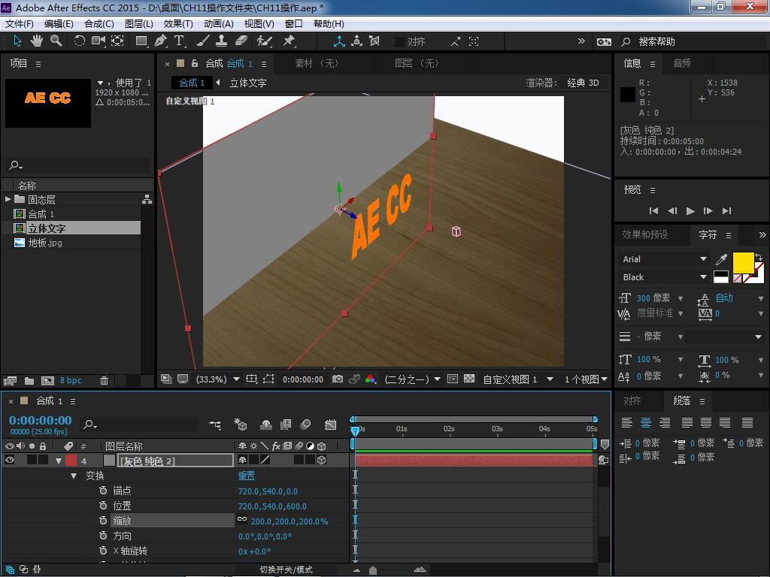Enable motion blur for the timeline

tap(305, 424)
